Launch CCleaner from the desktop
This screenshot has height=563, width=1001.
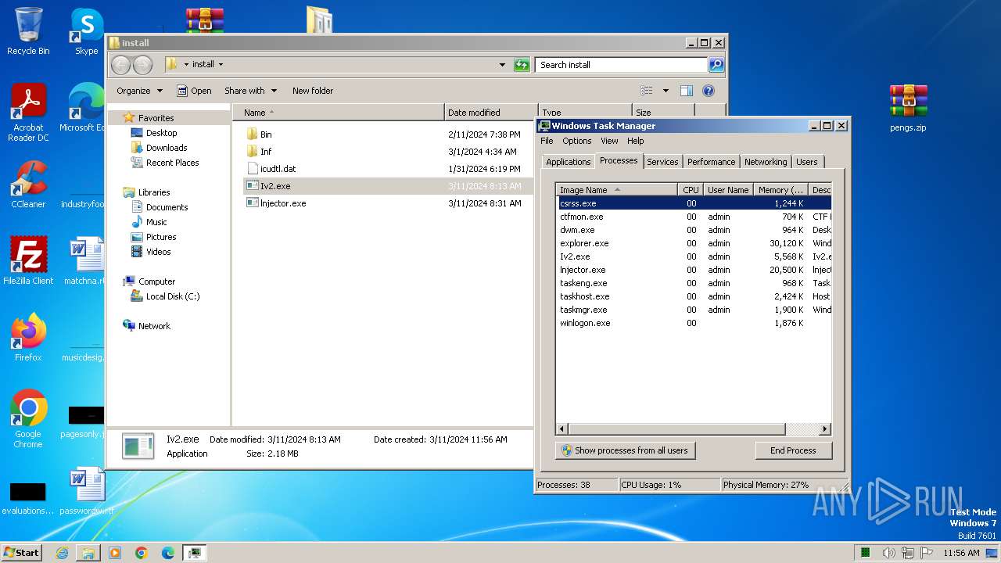28,185
